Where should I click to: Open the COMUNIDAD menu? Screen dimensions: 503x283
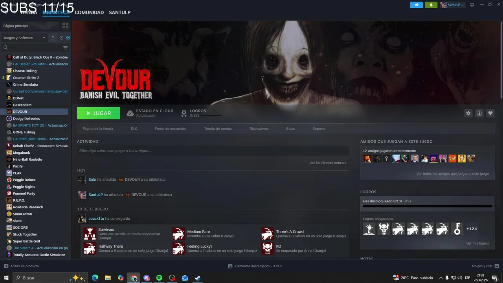point(89,13)
